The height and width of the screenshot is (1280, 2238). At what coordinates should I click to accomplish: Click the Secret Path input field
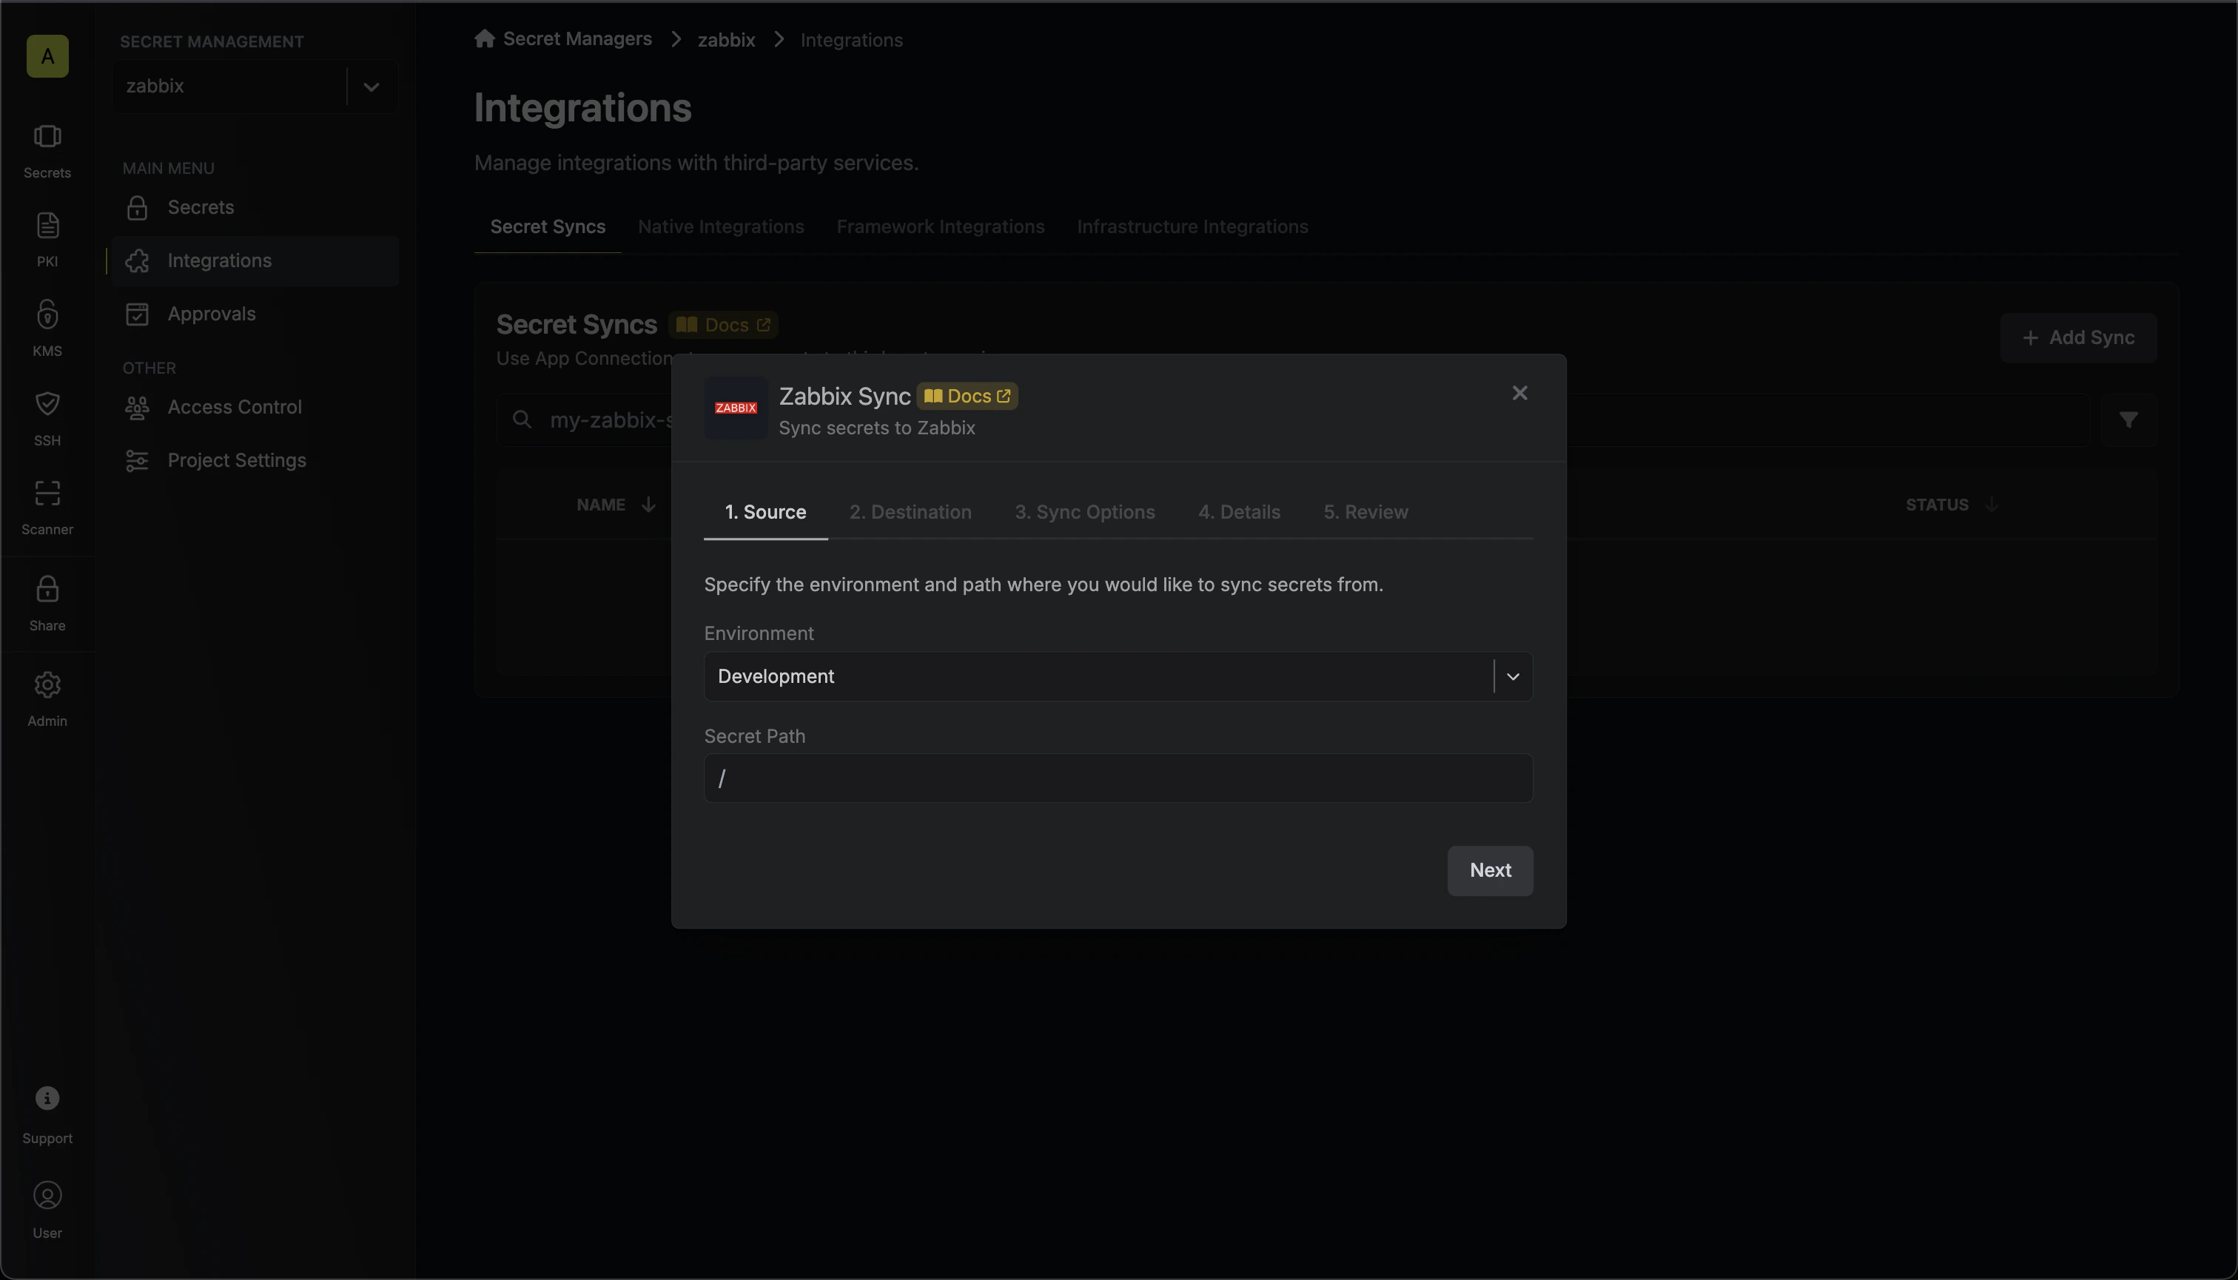pos(1118,778)
